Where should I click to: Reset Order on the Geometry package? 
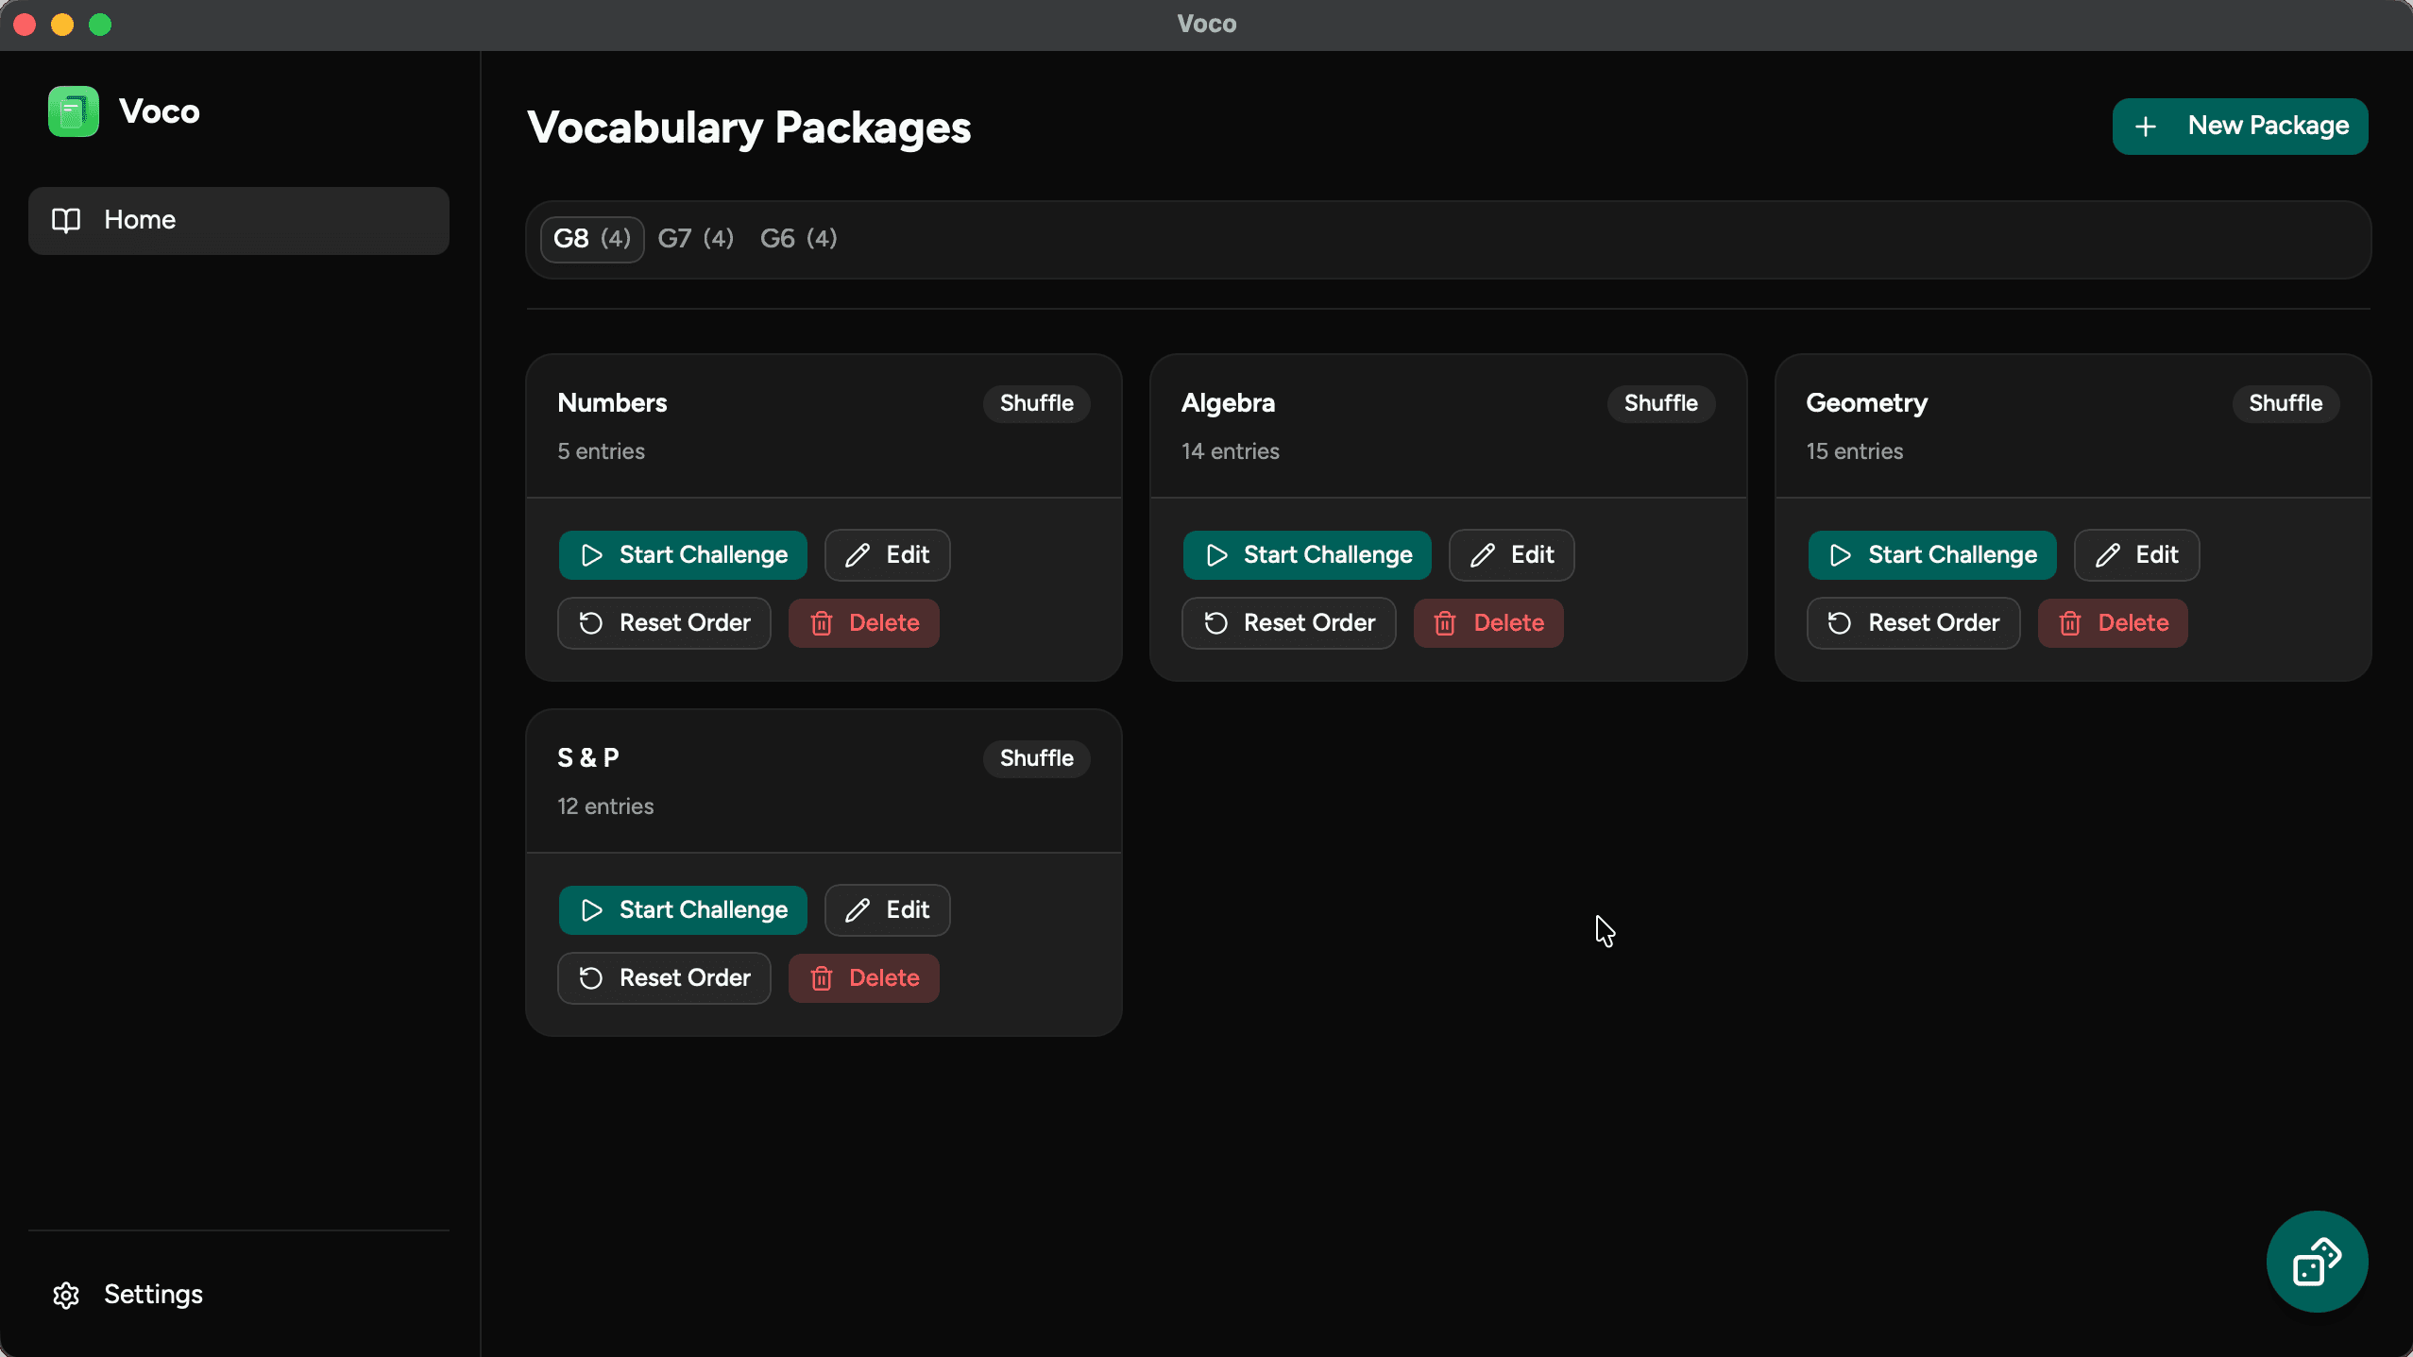1913,622
